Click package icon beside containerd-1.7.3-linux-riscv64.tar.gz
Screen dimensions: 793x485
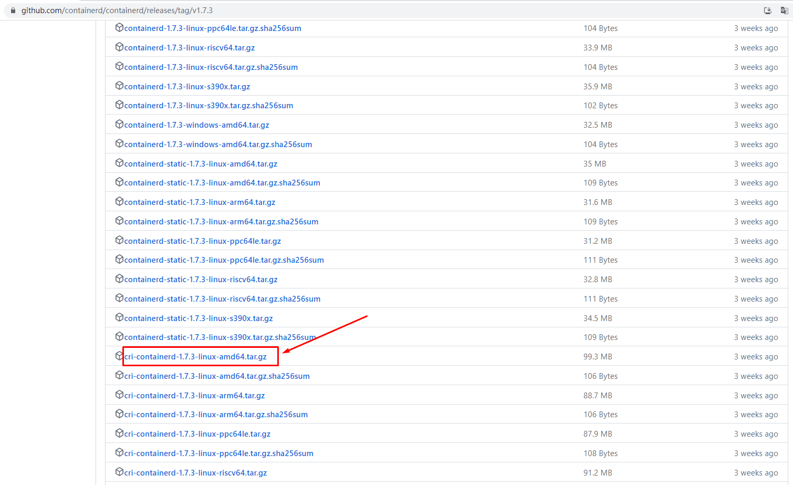pos(119,47)
